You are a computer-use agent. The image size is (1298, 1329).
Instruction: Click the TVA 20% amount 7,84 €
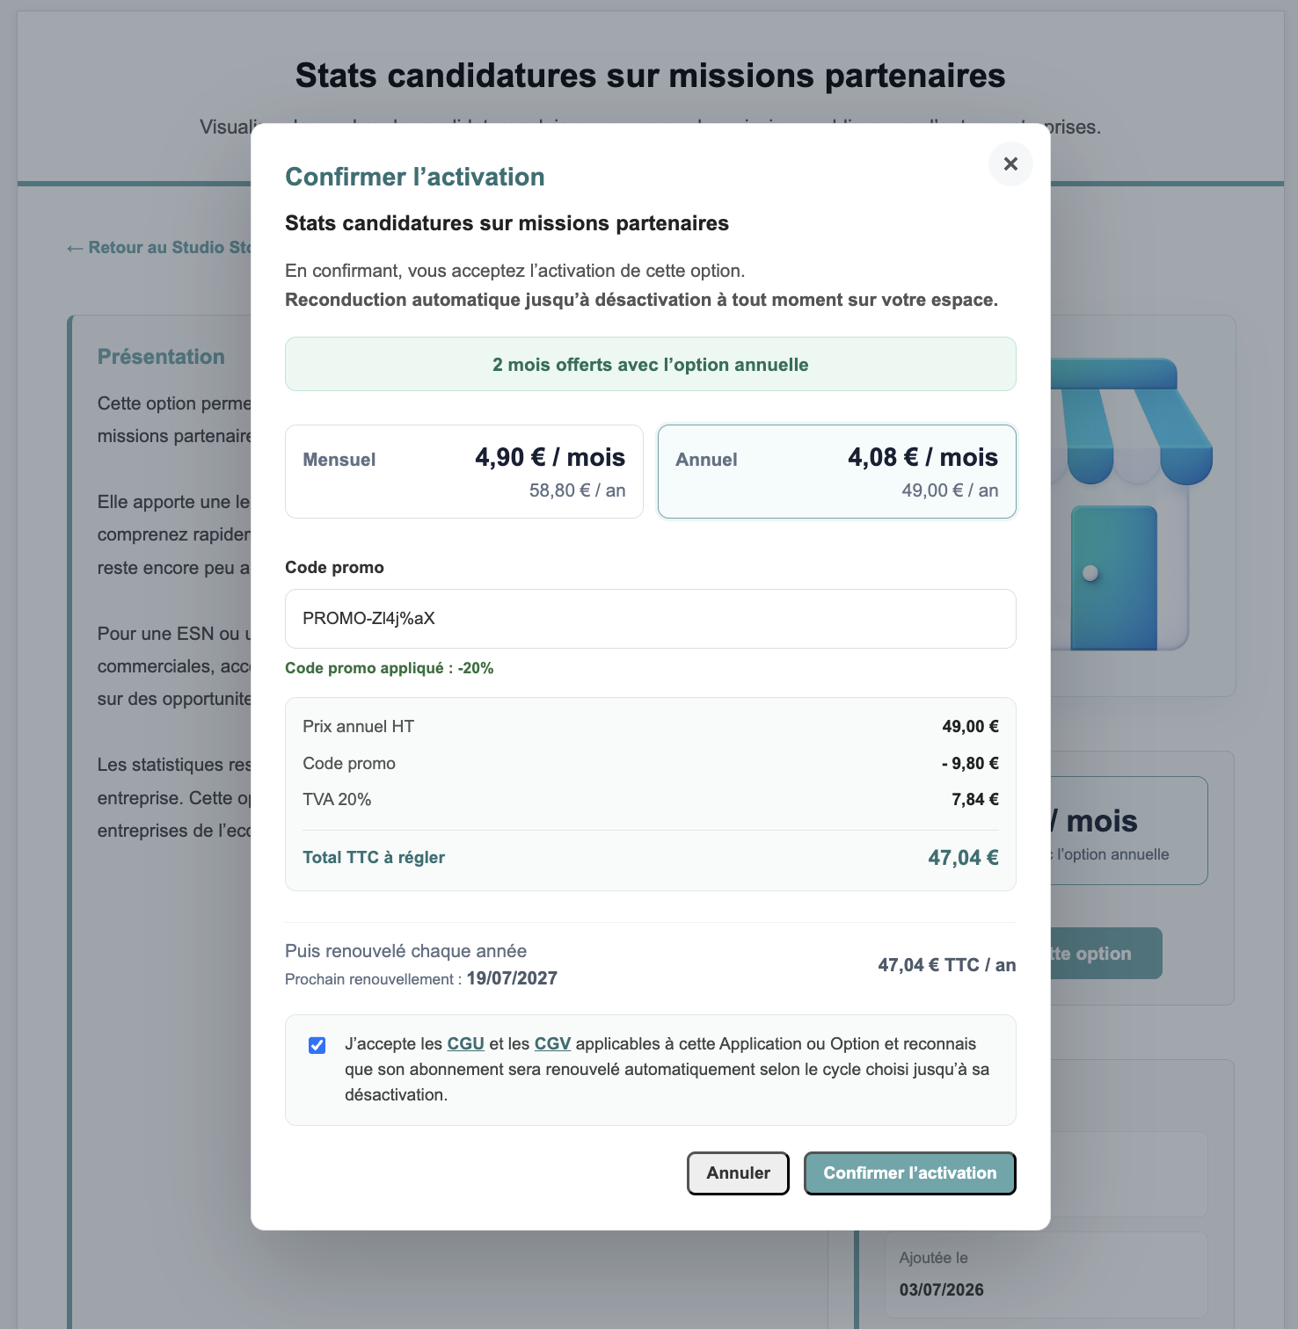pos(975,800)
